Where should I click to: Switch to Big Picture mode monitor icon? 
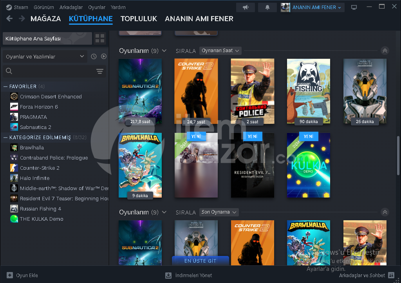[x=354, y=7]
